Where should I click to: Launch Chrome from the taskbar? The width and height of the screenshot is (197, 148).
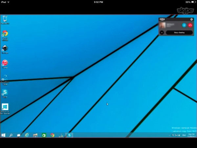pyautogui.click(x=53, y=135)
